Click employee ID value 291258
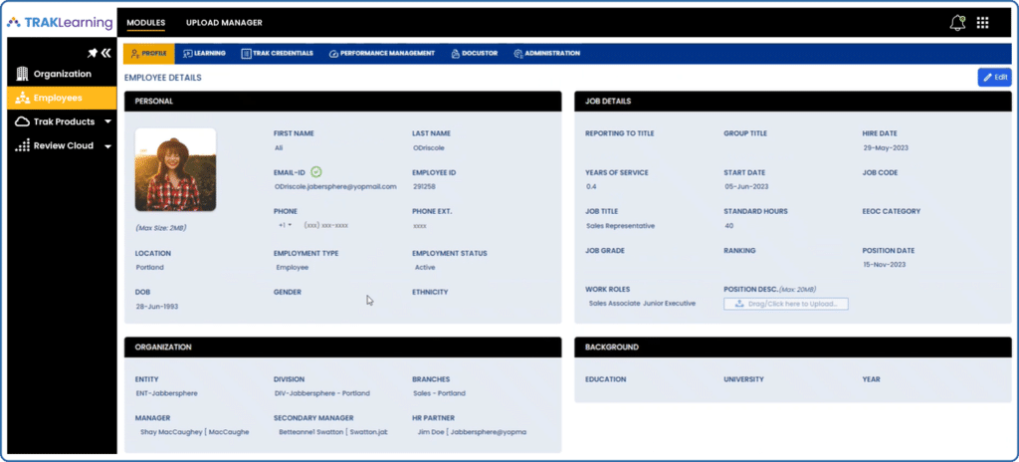Image resolution: width=1019 pixels, height=462 pixels. (424, 186)
